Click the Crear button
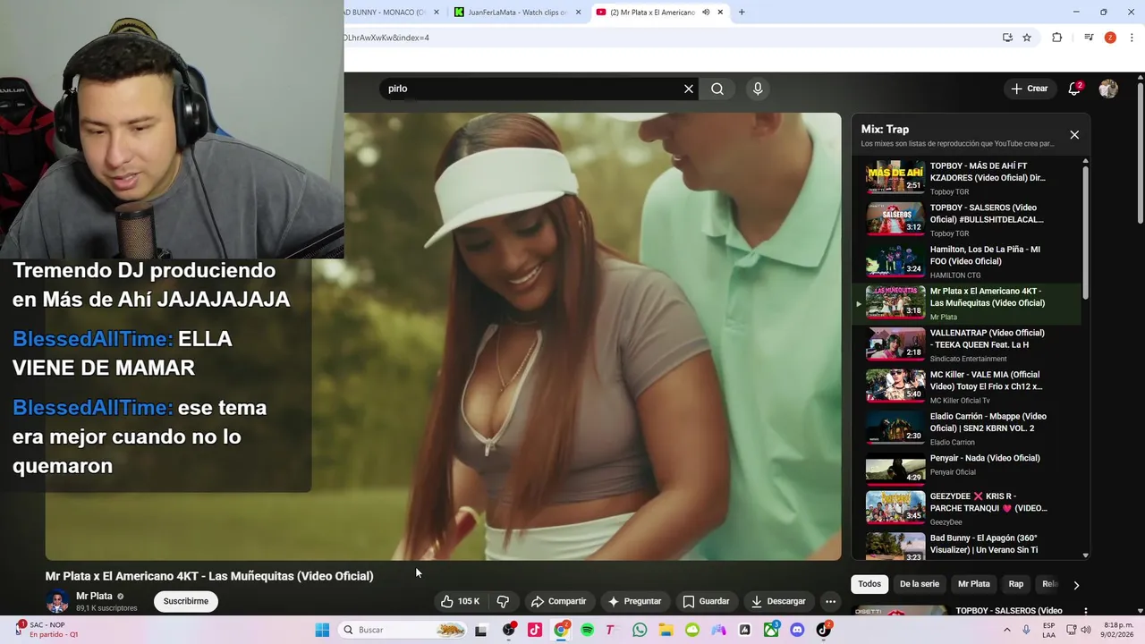The image size is (1145, 644). (1029, 89)
